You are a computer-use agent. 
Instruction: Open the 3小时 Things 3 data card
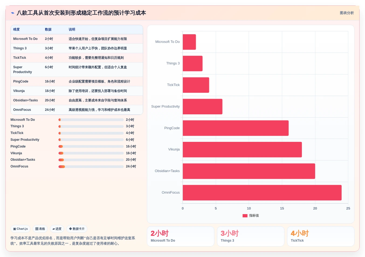(x=251, y=236)
